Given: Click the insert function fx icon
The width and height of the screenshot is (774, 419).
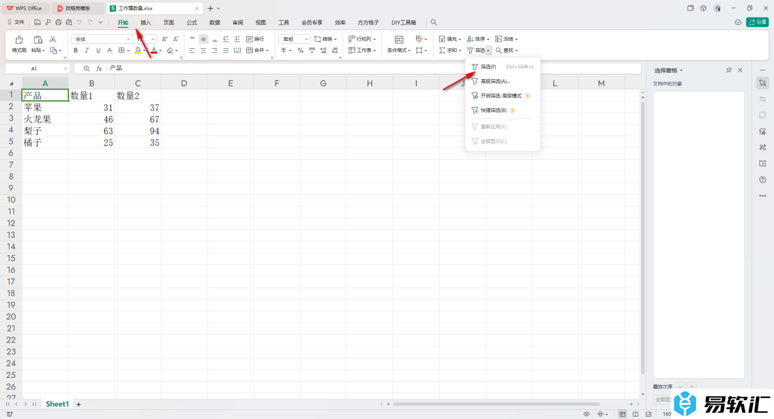Looking at the screenshot, I should (99, 68).
